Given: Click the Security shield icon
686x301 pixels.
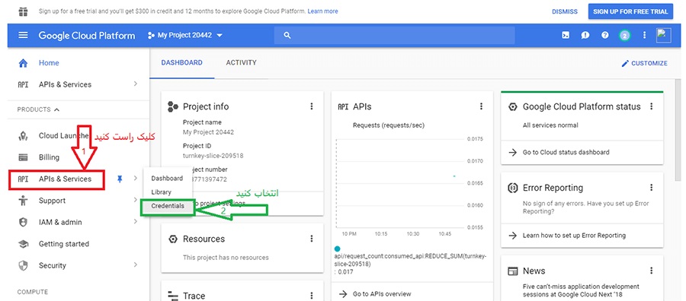Looking at the screenshot, I should click(23, 265).
